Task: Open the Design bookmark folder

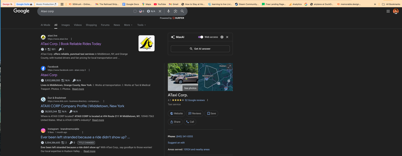Action: click(x=8, y=4)
